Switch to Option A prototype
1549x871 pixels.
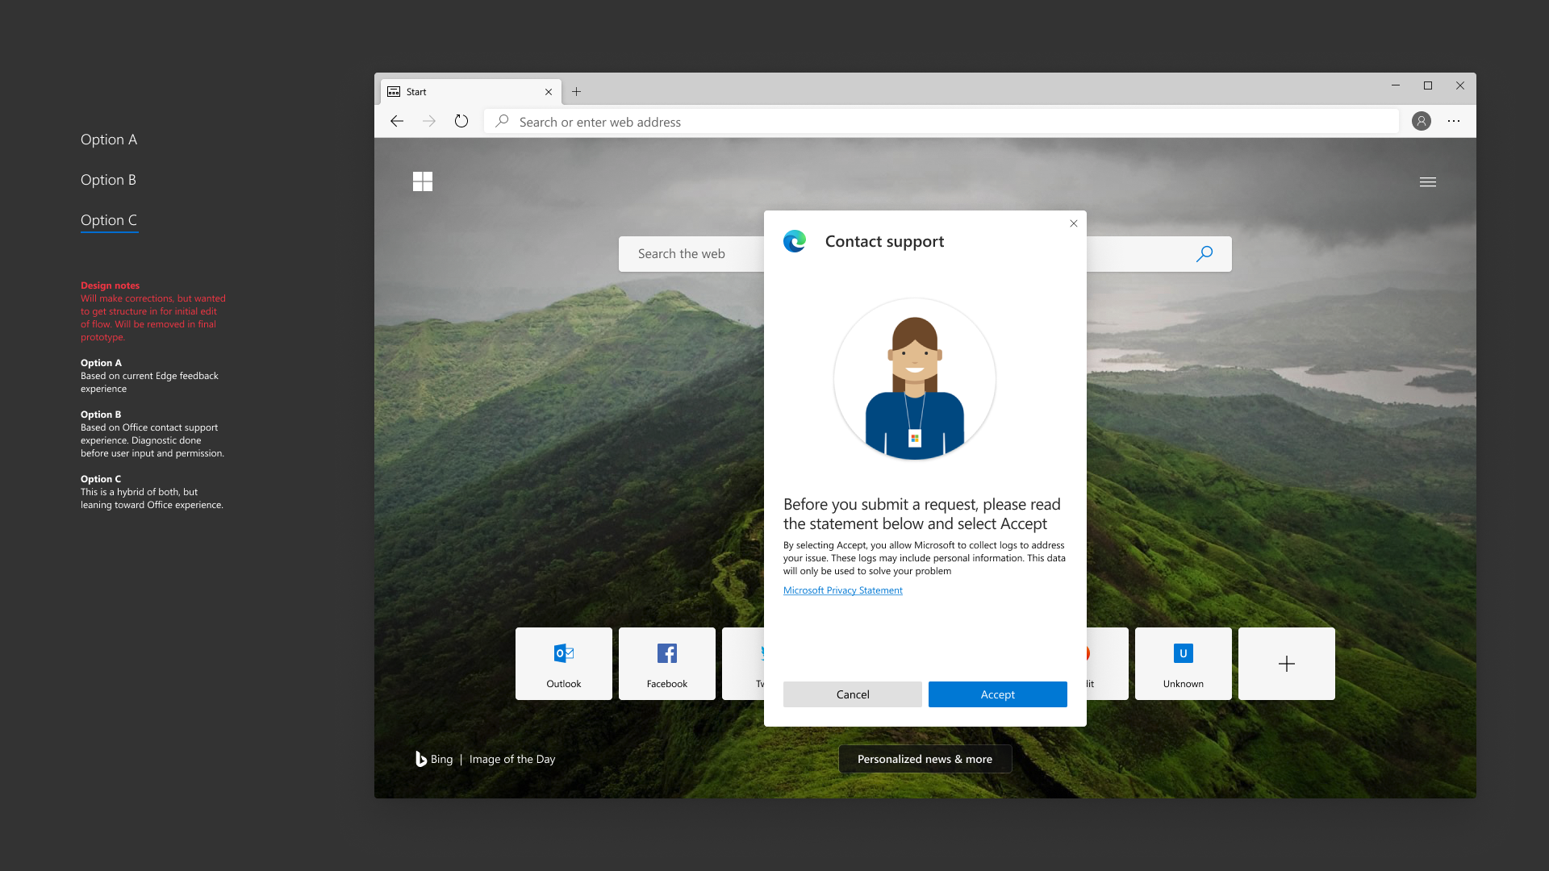coord(109,140)
